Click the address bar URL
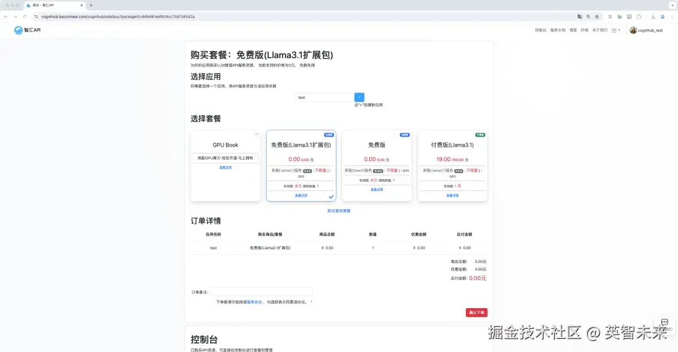Image resolution: width=678 pixels, height=352 pixels. pos(118,16)
